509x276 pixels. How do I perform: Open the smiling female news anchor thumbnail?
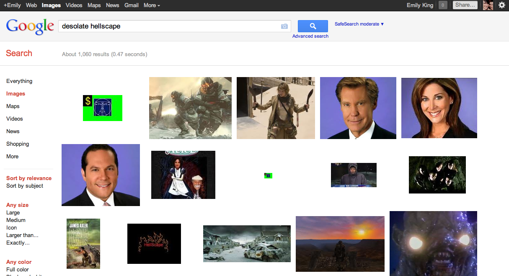pos(439,108)
